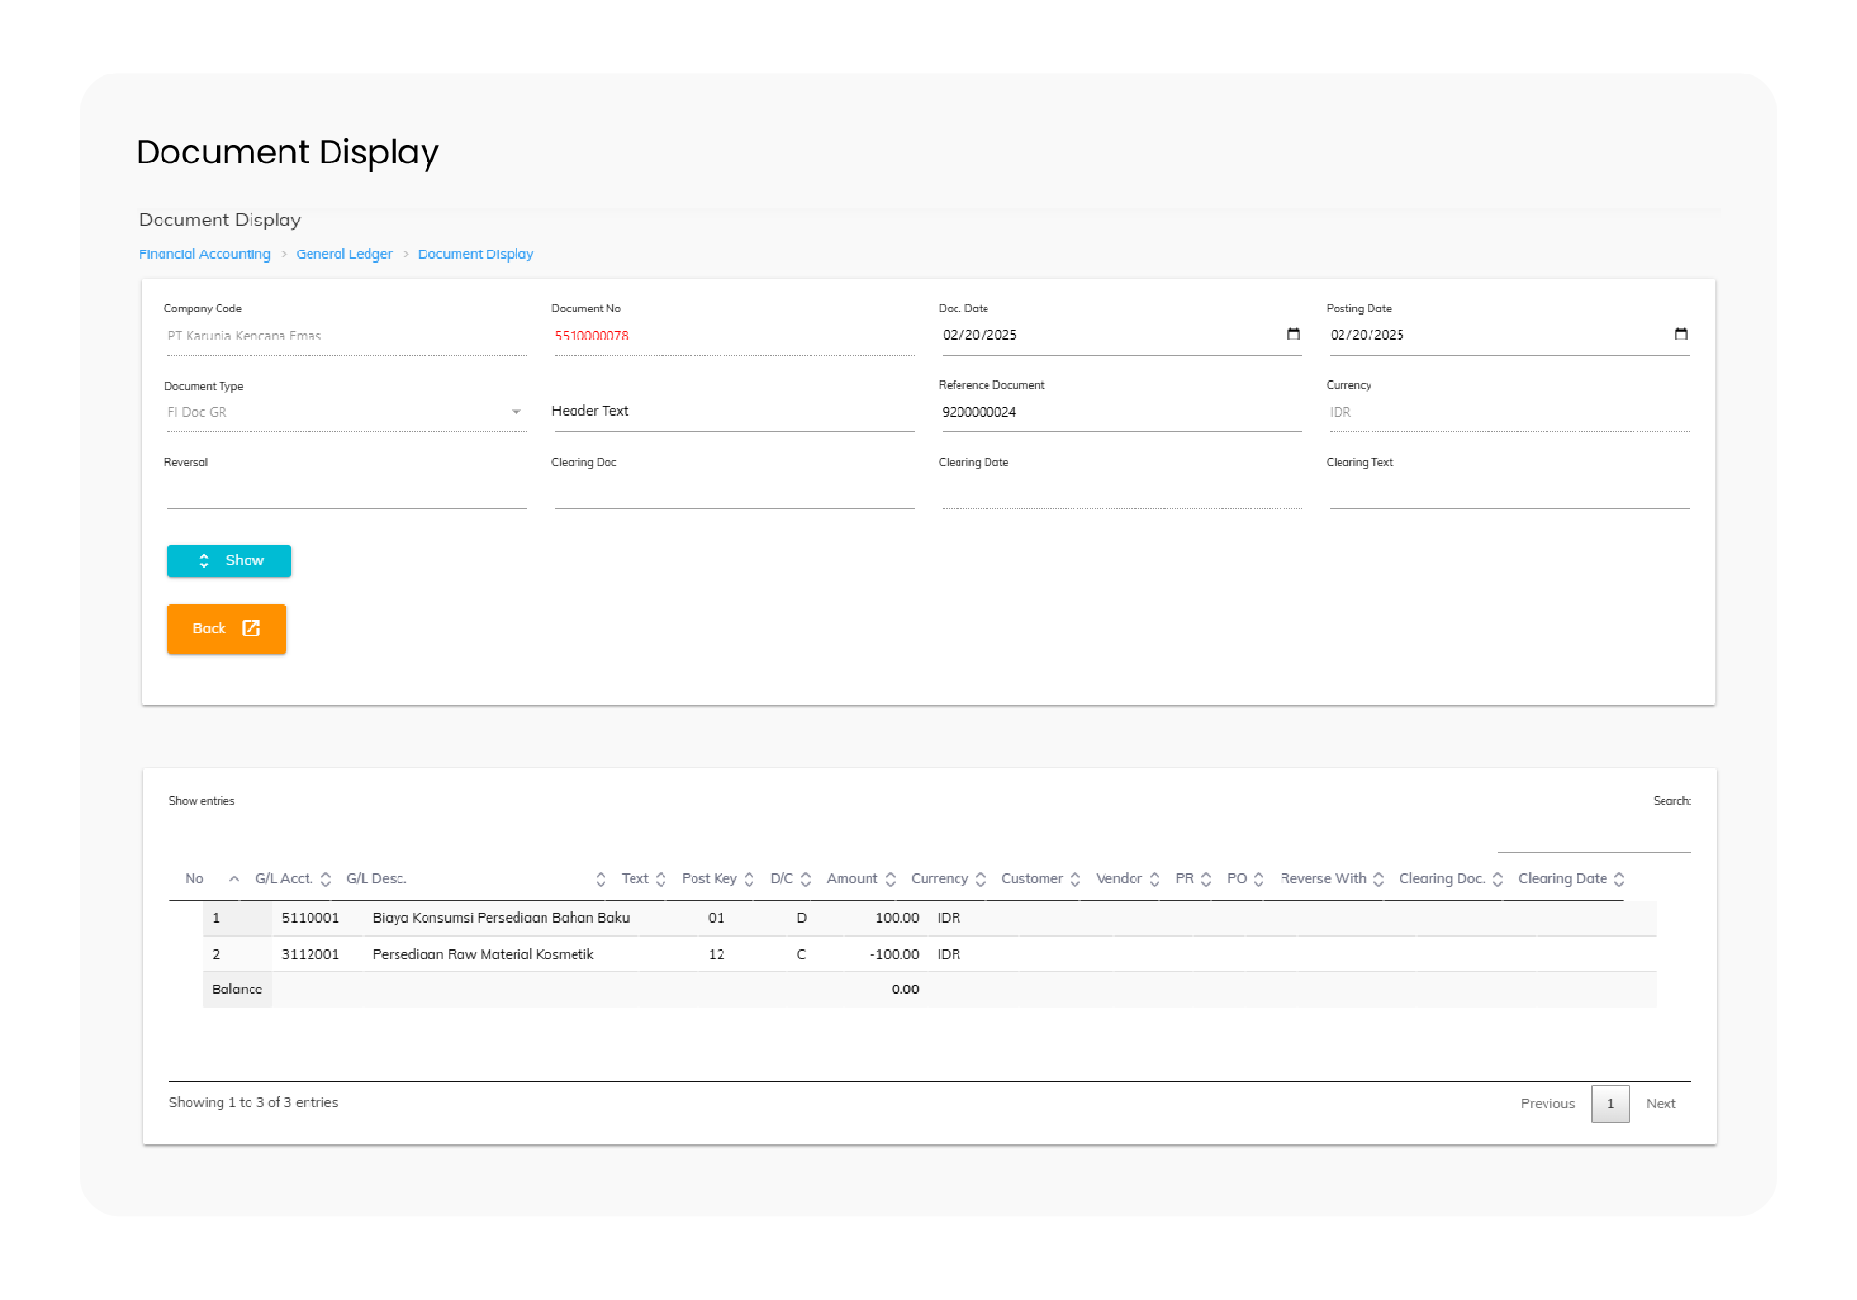
Task: Click sort icon beside Currency column
Action: pos(981,879)
